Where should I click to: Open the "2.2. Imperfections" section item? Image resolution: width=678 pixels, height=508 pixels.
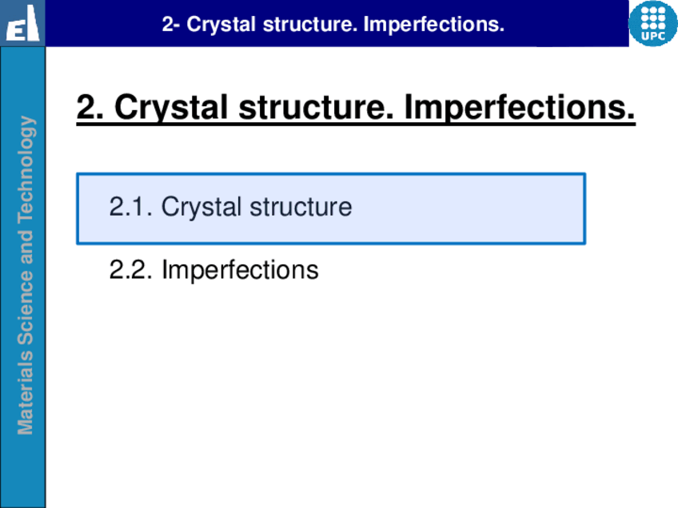(x=213, y=270)
